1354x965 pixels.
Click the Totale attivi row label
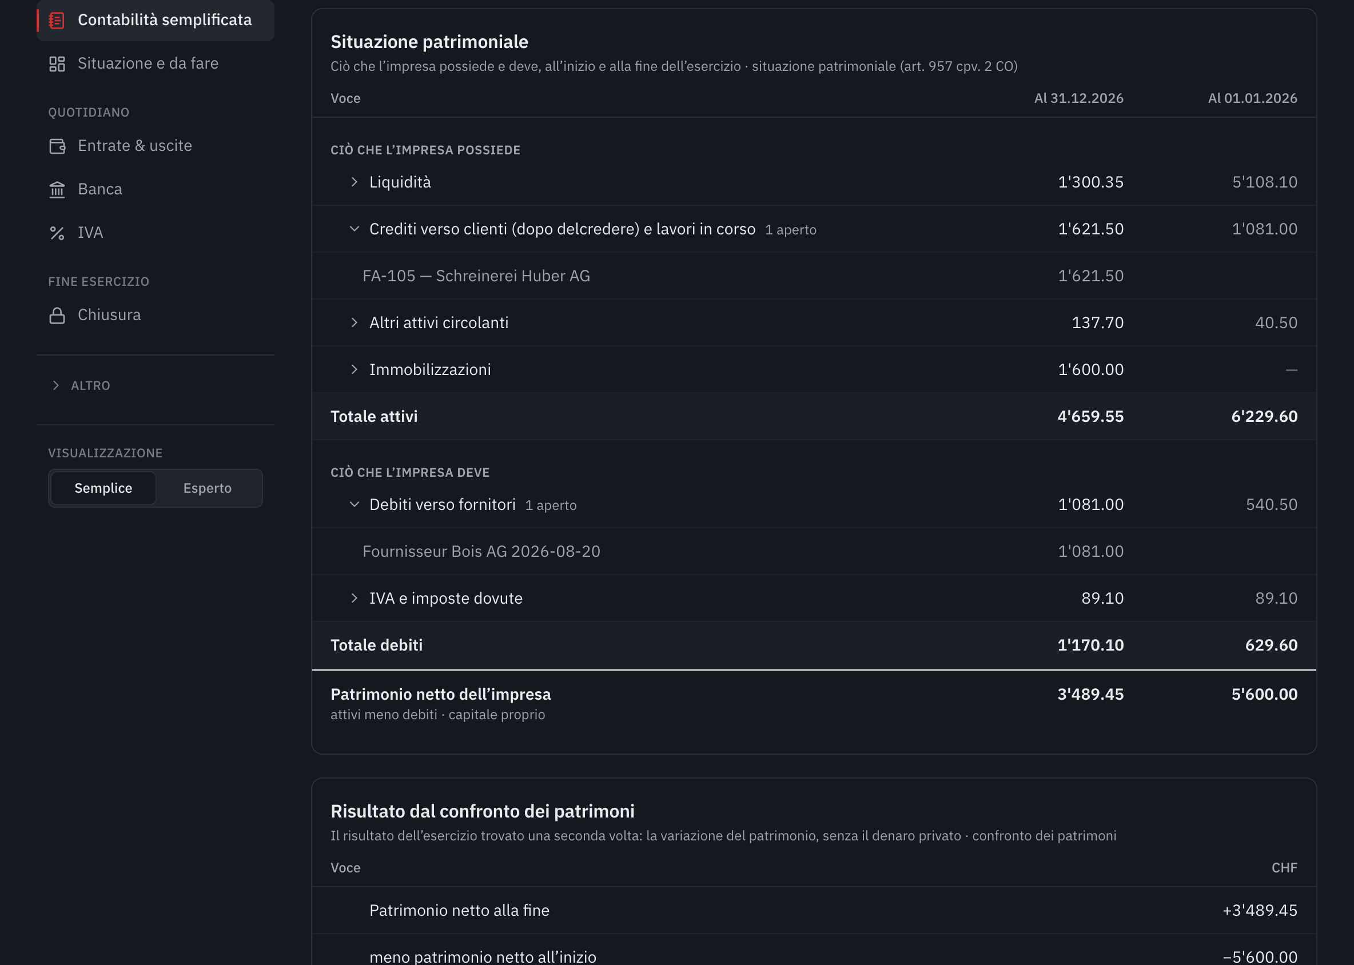tap(374, 417)
